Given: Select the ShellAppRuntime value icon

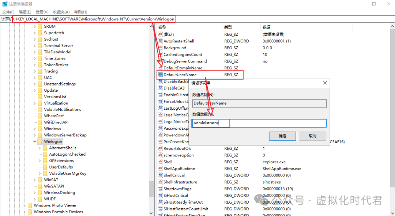Looking at the screenshot, I should point(160,168).
